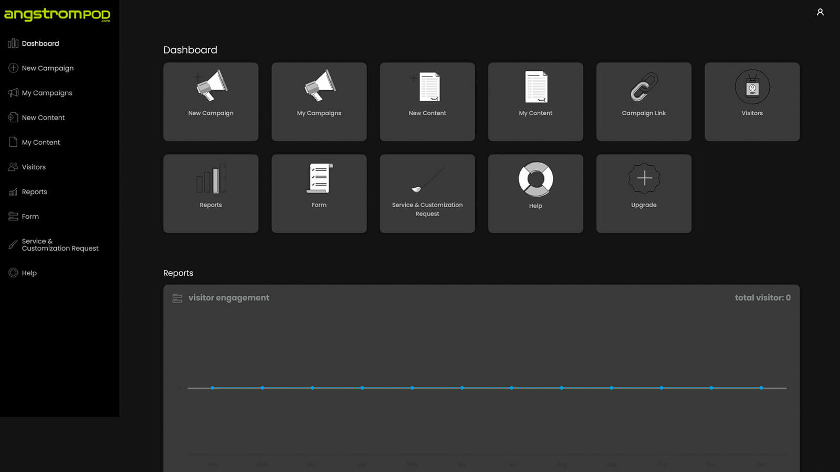This screenshot has height=472, width=840.
Task: Open the New Campaign megaphone tile
Action: pos(211,101)
